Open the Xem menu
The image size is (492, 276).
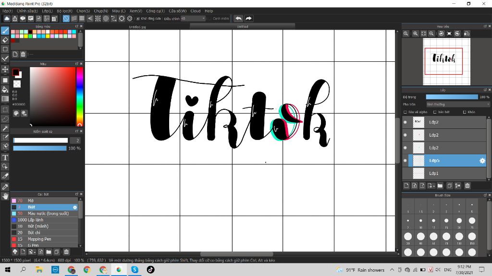136,11
